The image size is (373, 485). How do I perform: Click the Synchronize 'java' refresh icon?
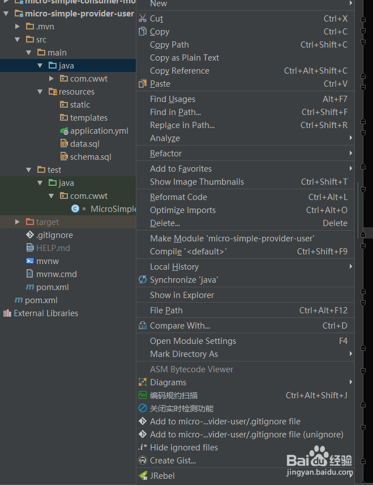point(143,280)
